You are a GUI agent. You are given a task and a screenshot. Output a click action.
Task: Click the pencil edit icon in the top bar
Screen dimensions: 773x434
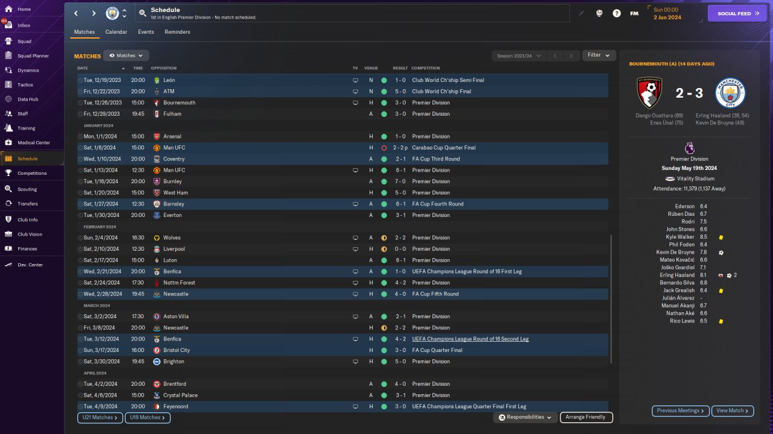click(582, 13)
